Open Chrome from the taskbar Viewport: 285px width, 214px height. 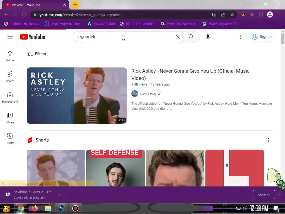(x=21, y=208)
